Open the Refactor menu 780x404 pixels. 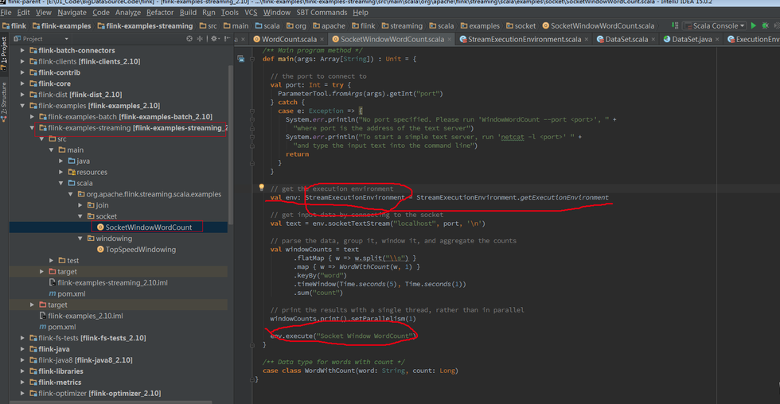(x=160, y=13)
